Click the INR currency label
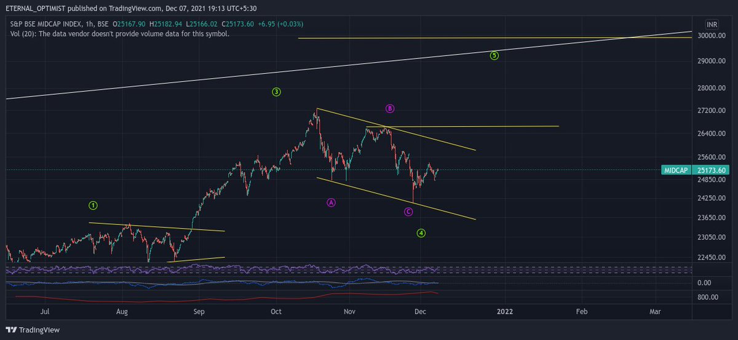 (712, 24)
